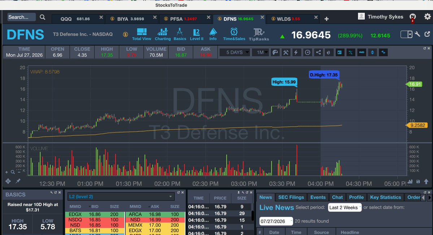Select the ARCA 16.98 ask row
This screenshot has width=433, height=235.
click(x=155, y=214)
